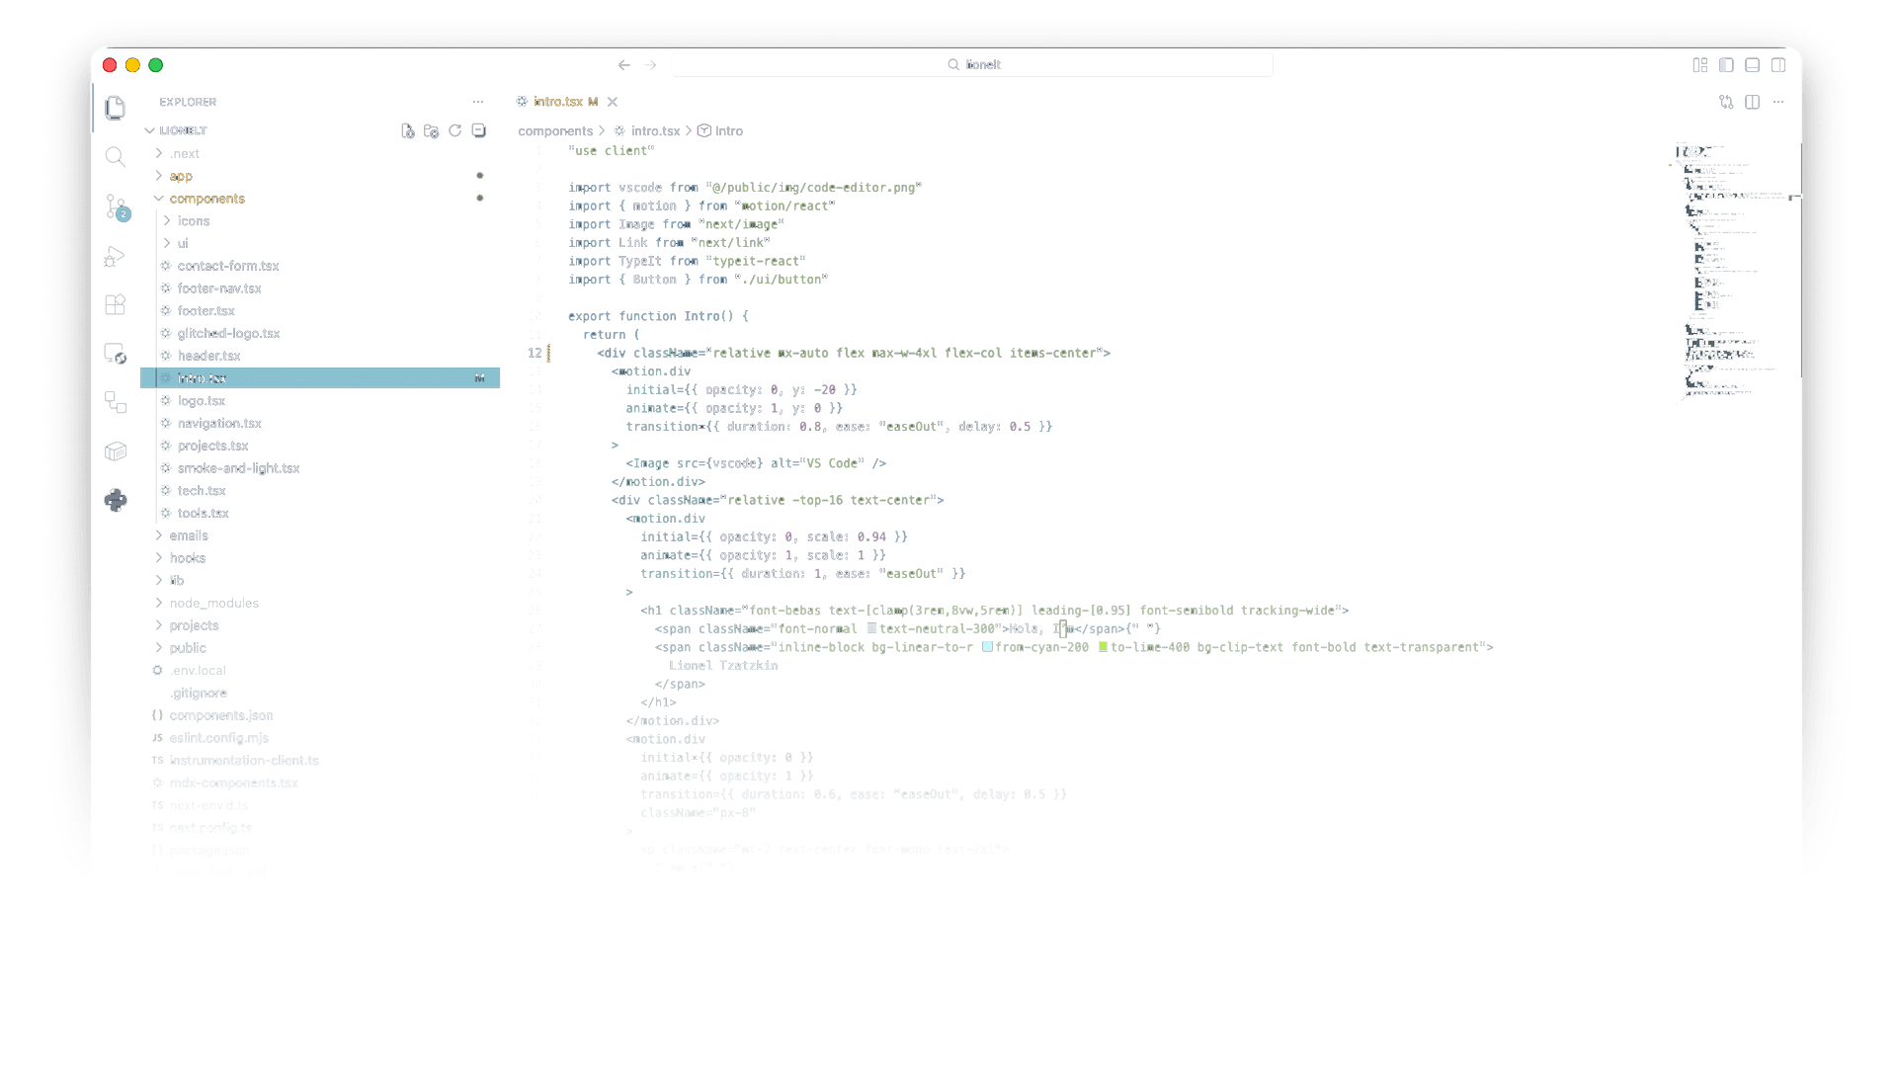Viewport: 1897px width, 1067px height.
Task: Click the New File icon in Explorer
Action: click(408, 130)
